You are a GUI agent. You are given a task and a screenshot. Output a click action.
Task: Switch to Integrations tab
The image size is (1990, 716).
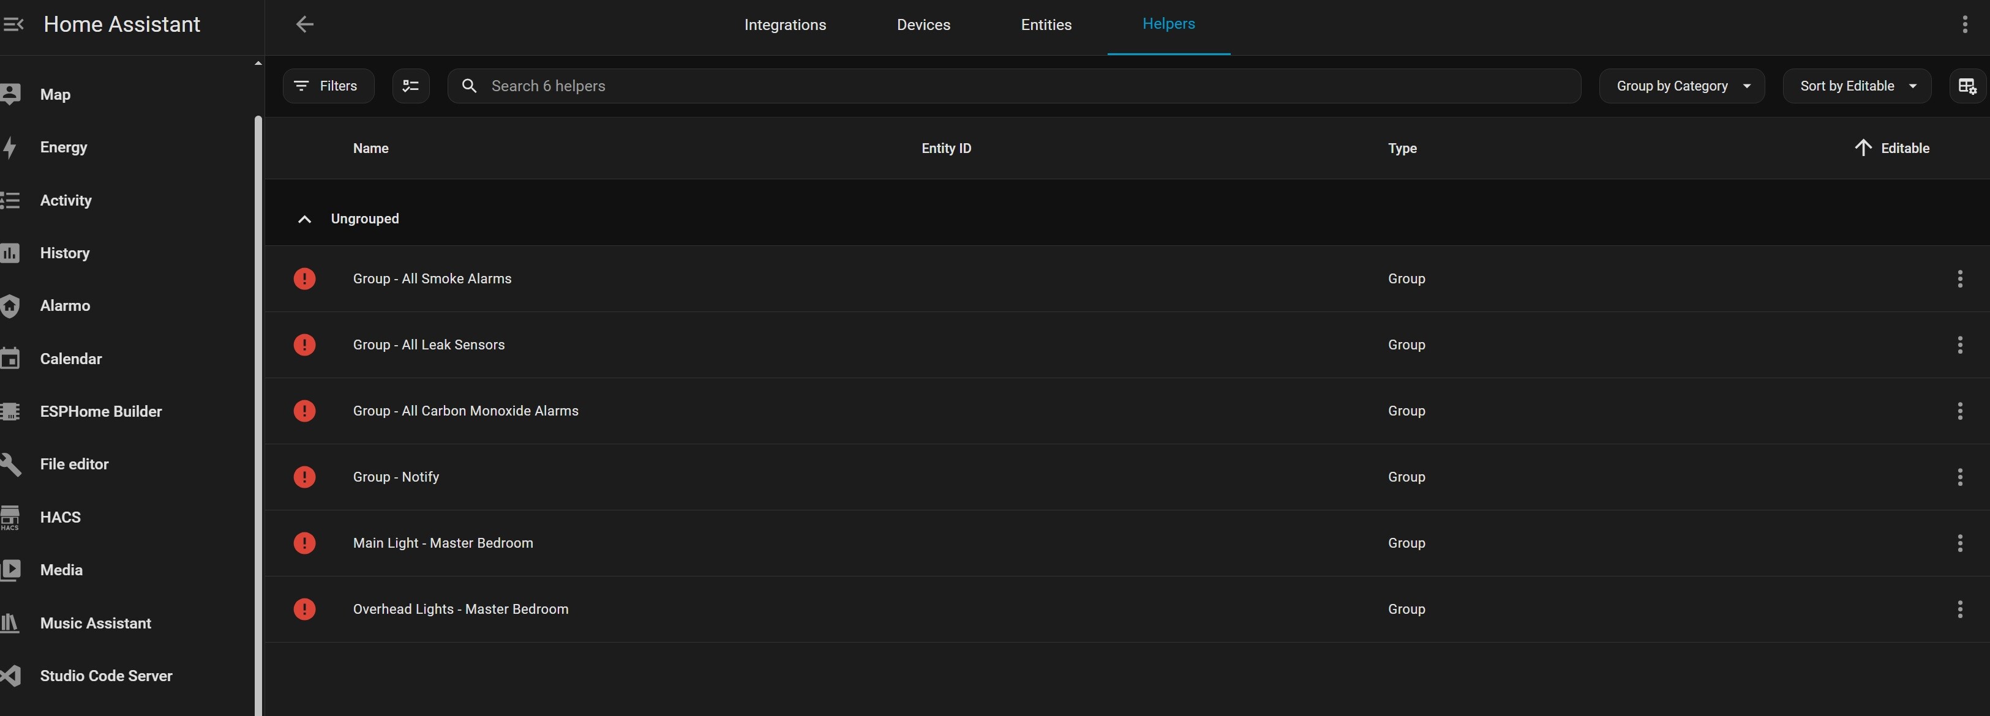tap(785, 24)
